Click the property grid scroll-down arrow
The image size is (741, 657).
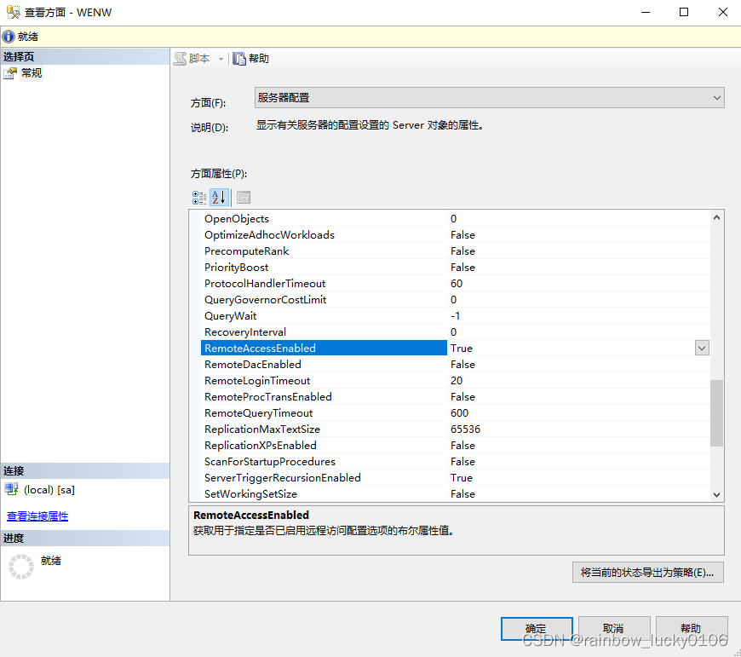(716, 494)
